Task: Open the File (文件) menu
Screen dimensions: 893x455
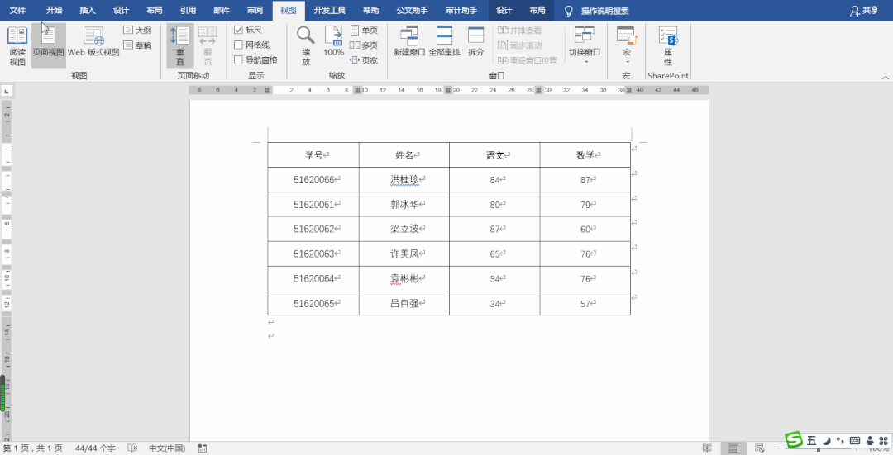Action: pos(17,11)
